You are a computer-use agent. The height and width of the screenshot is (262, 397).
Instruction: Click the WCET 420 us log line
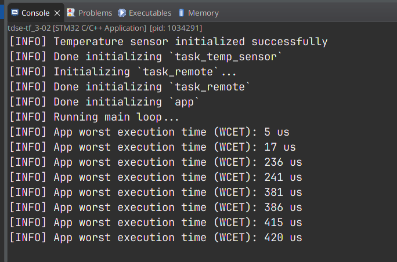coord(156,238)
